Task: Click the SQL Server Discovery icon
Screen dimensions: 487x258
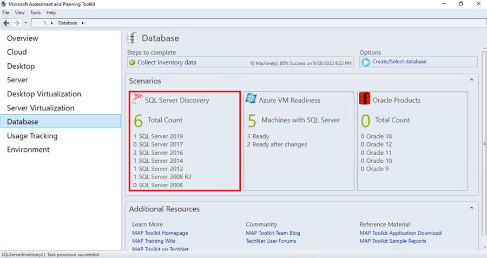Action: click(x=137, y=99)
